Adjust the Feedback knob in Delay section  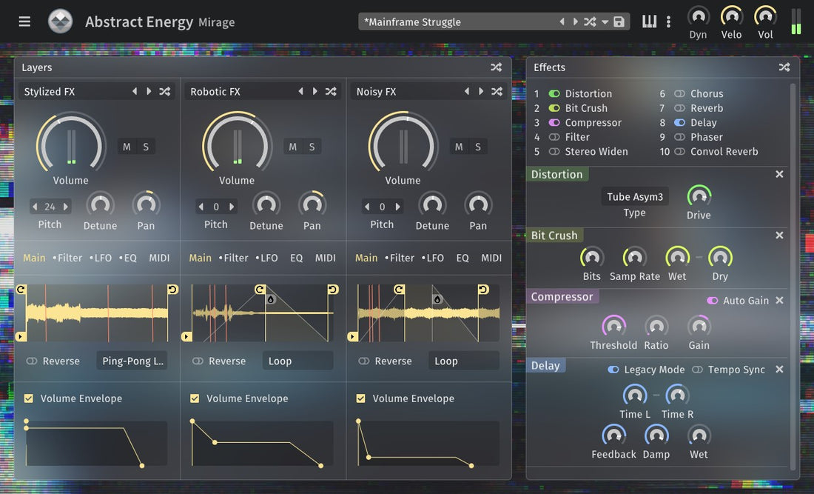click(613, 435)
